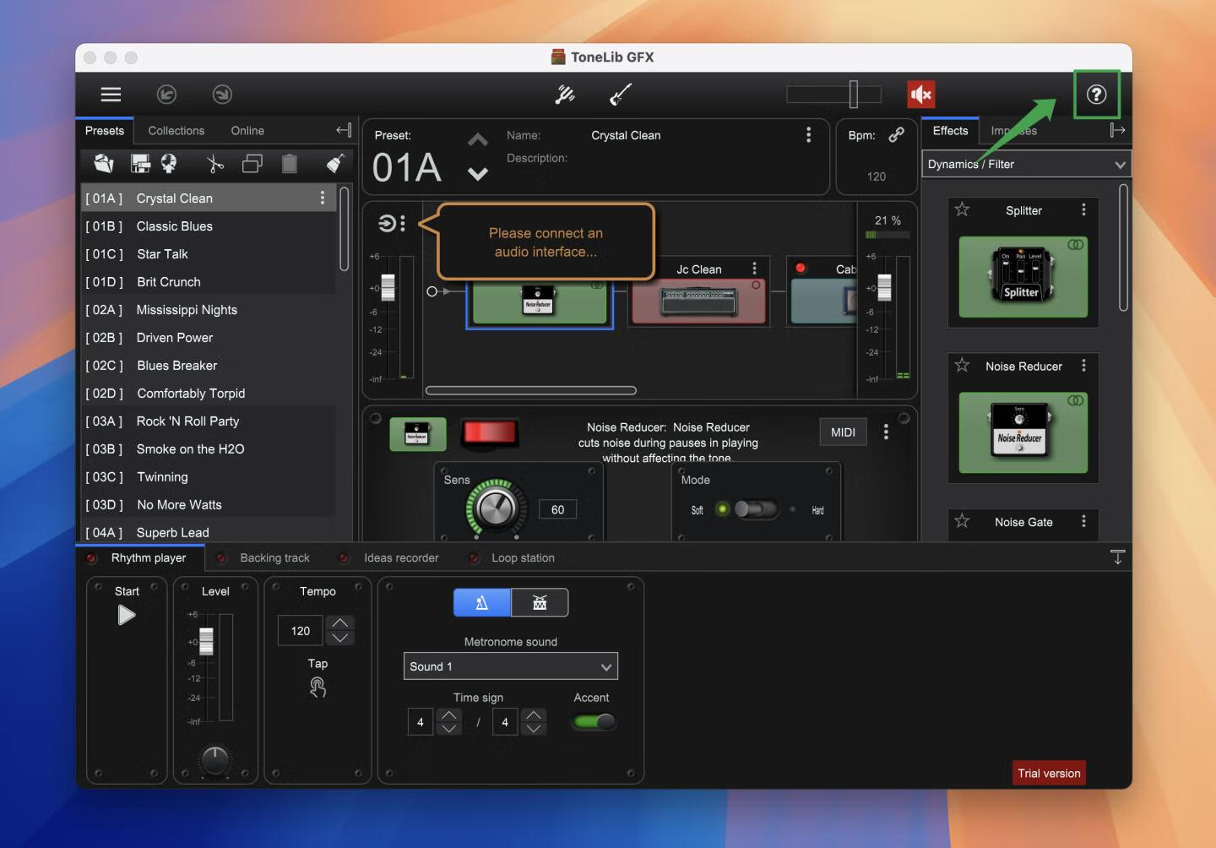Increase time signature numerator
Image resolution: width=1216 pixels, height=848 pixels.
click(x=449, y=715)
